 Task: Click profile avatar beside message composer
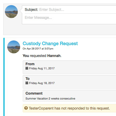click(11, 12)
